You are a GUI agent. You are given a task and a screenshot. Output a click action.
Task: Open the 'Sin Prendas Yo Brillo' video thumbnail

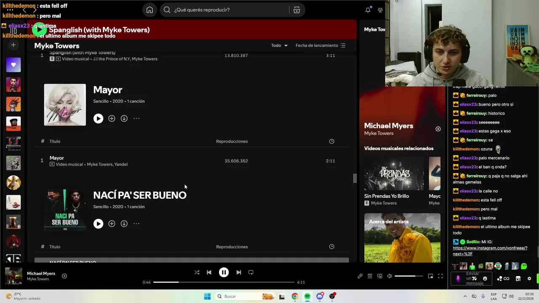point(394,173)
